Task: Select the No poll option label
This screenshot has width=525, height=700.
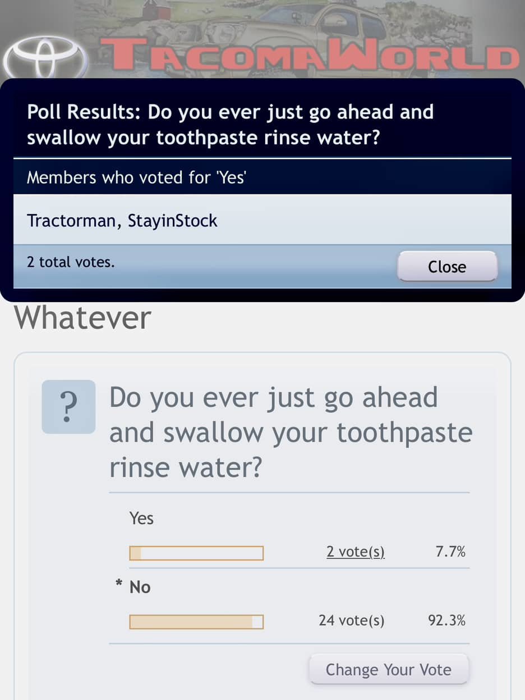Action: pyautogui.click(x=140, y=587)
